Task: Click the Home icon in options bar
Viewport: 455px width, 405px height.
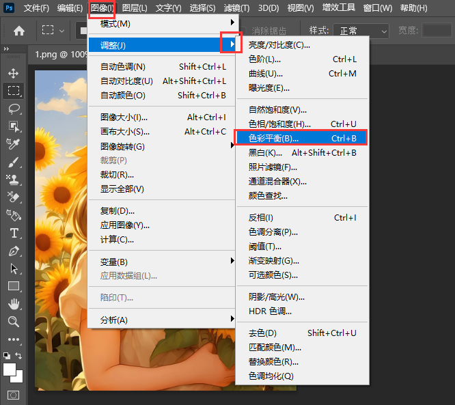Action: click(x=19, y=31)
